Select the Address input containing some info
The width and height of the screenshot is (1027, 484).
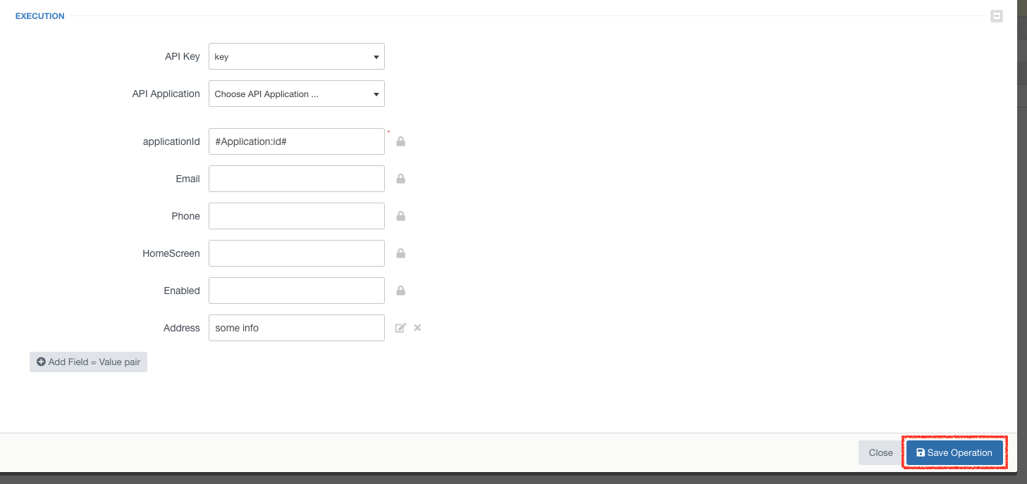click(297, 328)
